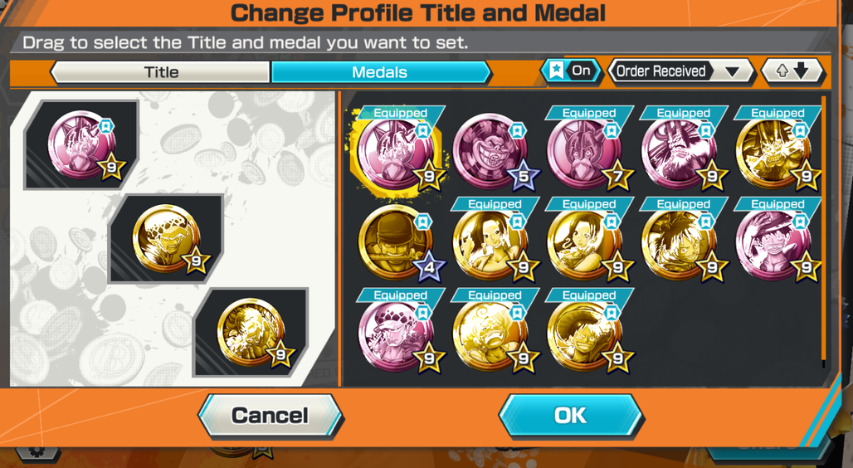Open the Order Received sort dropdown
The width and height of the screenshot is (853, 468).
[681, 71]
